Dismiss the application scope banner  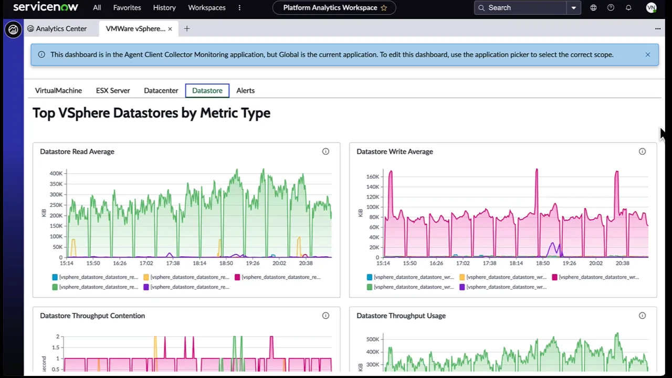click(647, 55)
